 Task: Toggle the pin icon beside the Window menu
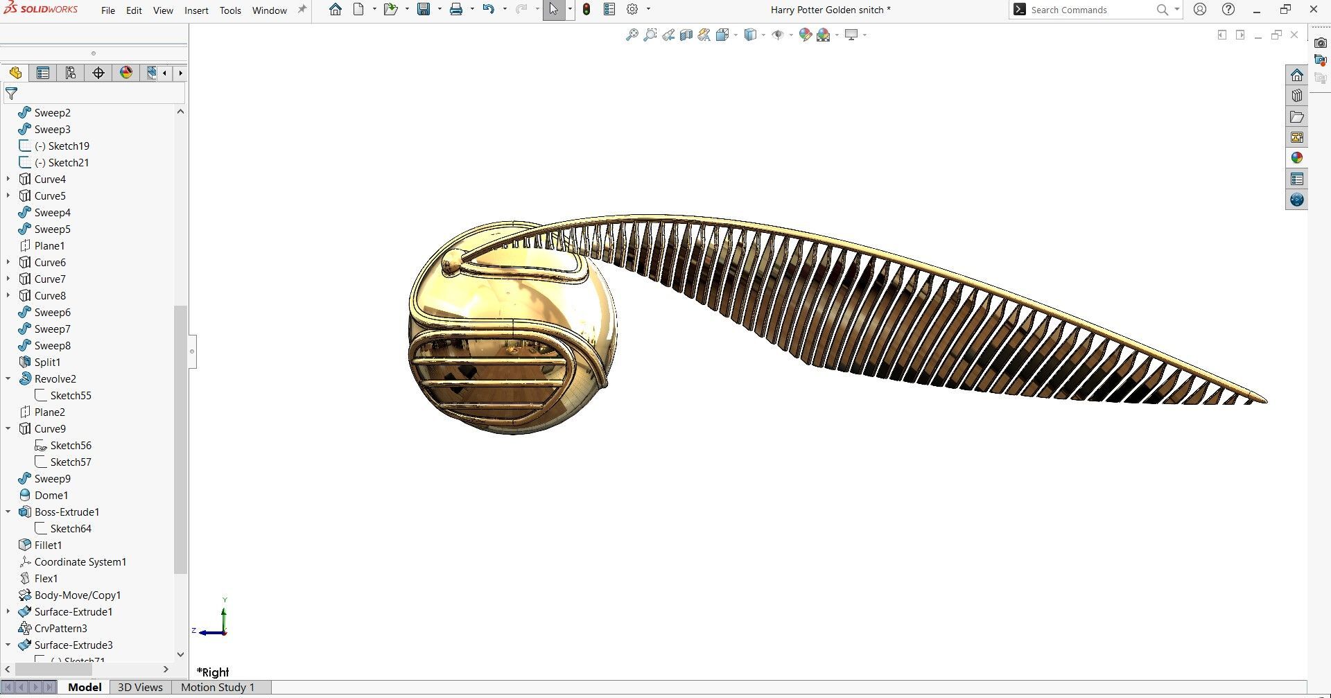coord(302,10)
